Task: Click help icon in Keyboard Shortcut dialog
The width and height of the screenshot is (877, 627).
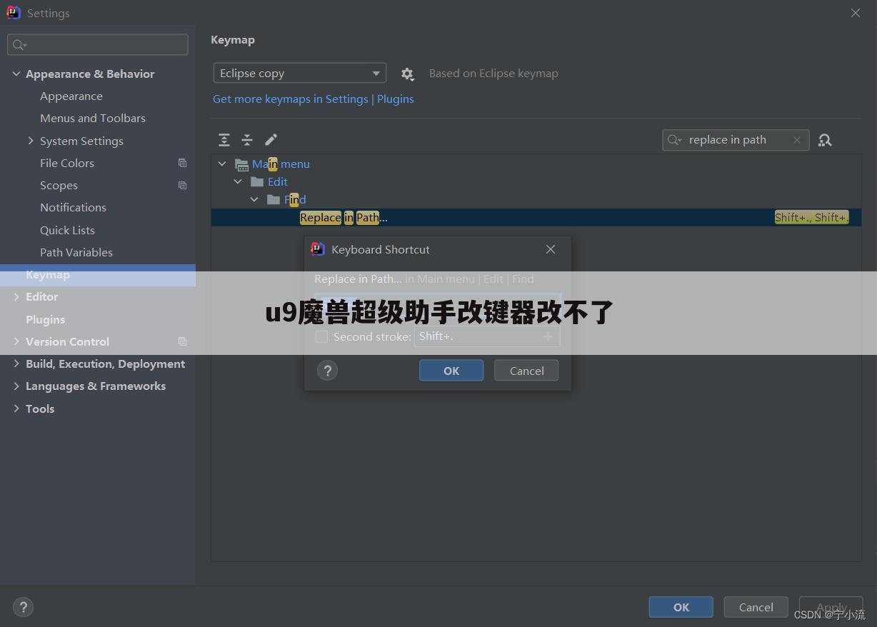Action: [x=327, y=371]
